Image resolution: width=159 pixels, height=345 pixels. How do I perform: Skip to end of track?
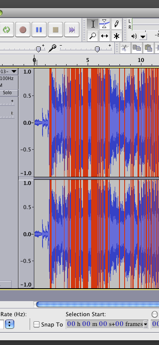72,30
